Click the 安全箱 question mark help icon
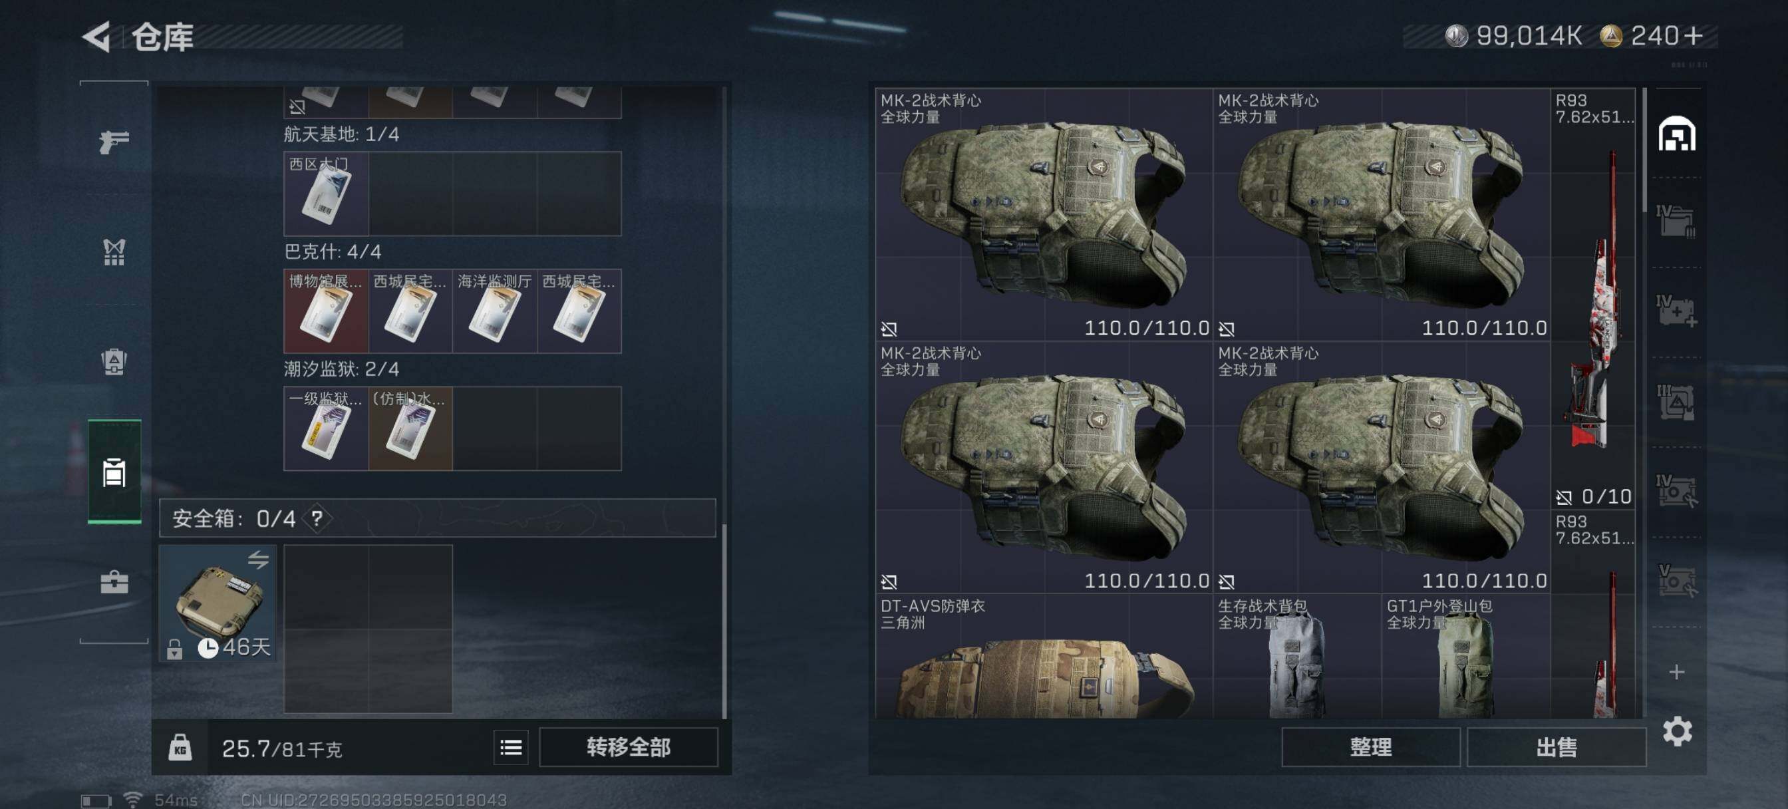The height and width of the screenshot is (809, 1788). [317, 518]
